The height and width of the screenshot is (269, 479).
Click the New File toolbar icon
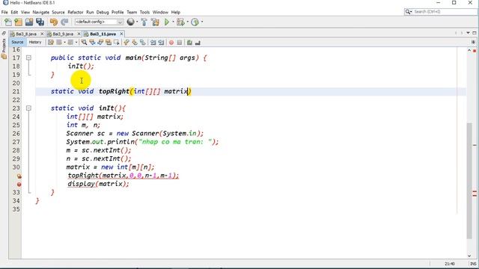click(x=8, y=22)
